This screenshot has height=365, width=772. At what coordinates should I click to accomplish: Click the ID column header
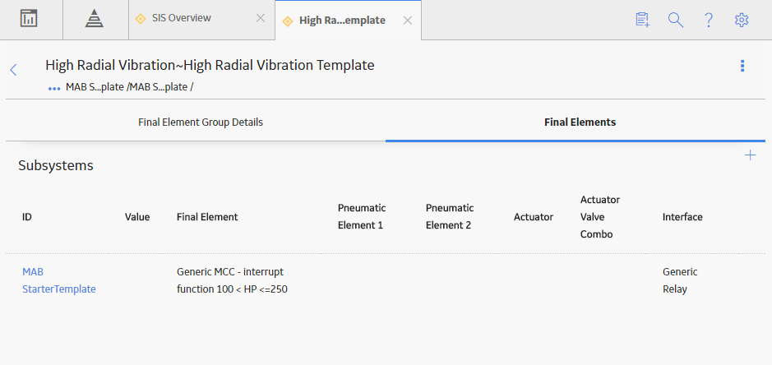pyautogui.click(x=27, y=217)
